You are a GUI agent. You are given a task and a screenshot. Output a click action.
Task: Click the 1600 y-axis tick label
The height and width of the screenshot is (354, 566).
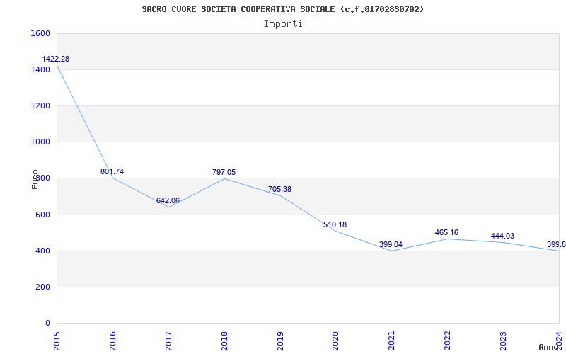click(x=40, y=33)
